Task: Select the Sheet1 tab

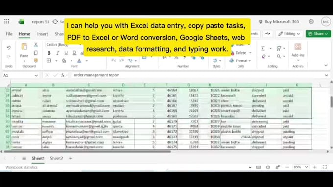Action: (x=38, y=158)
